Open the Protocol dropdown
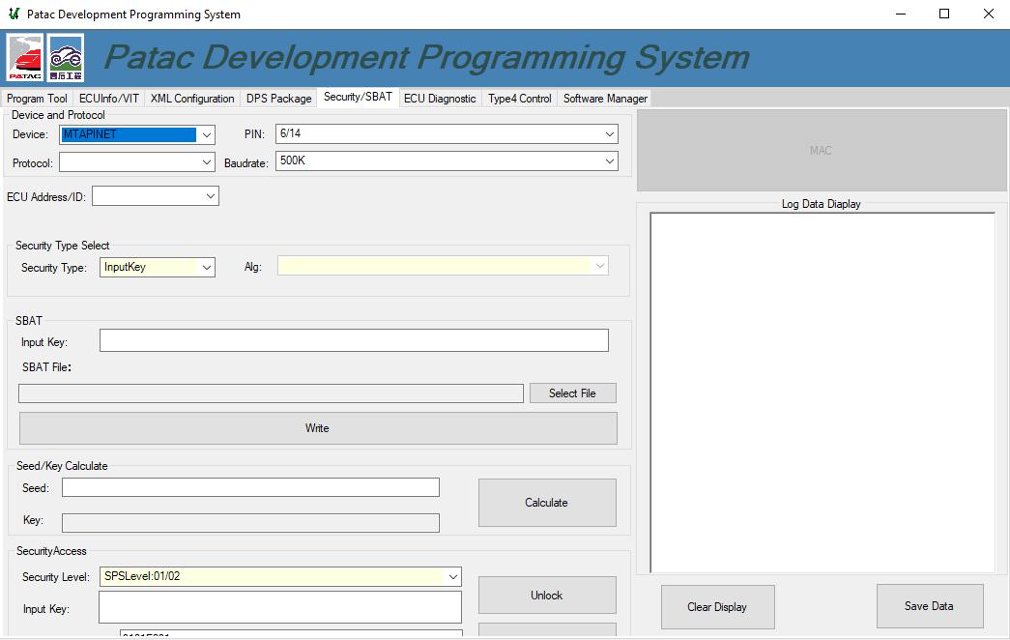The image size is (1010, 640). coord(205,162)
